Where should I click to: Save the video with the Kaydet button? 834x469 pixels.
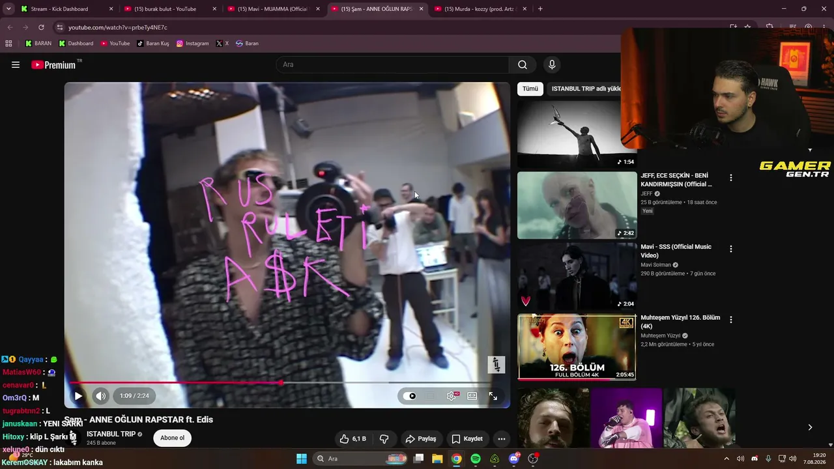[x=467, y=438]
